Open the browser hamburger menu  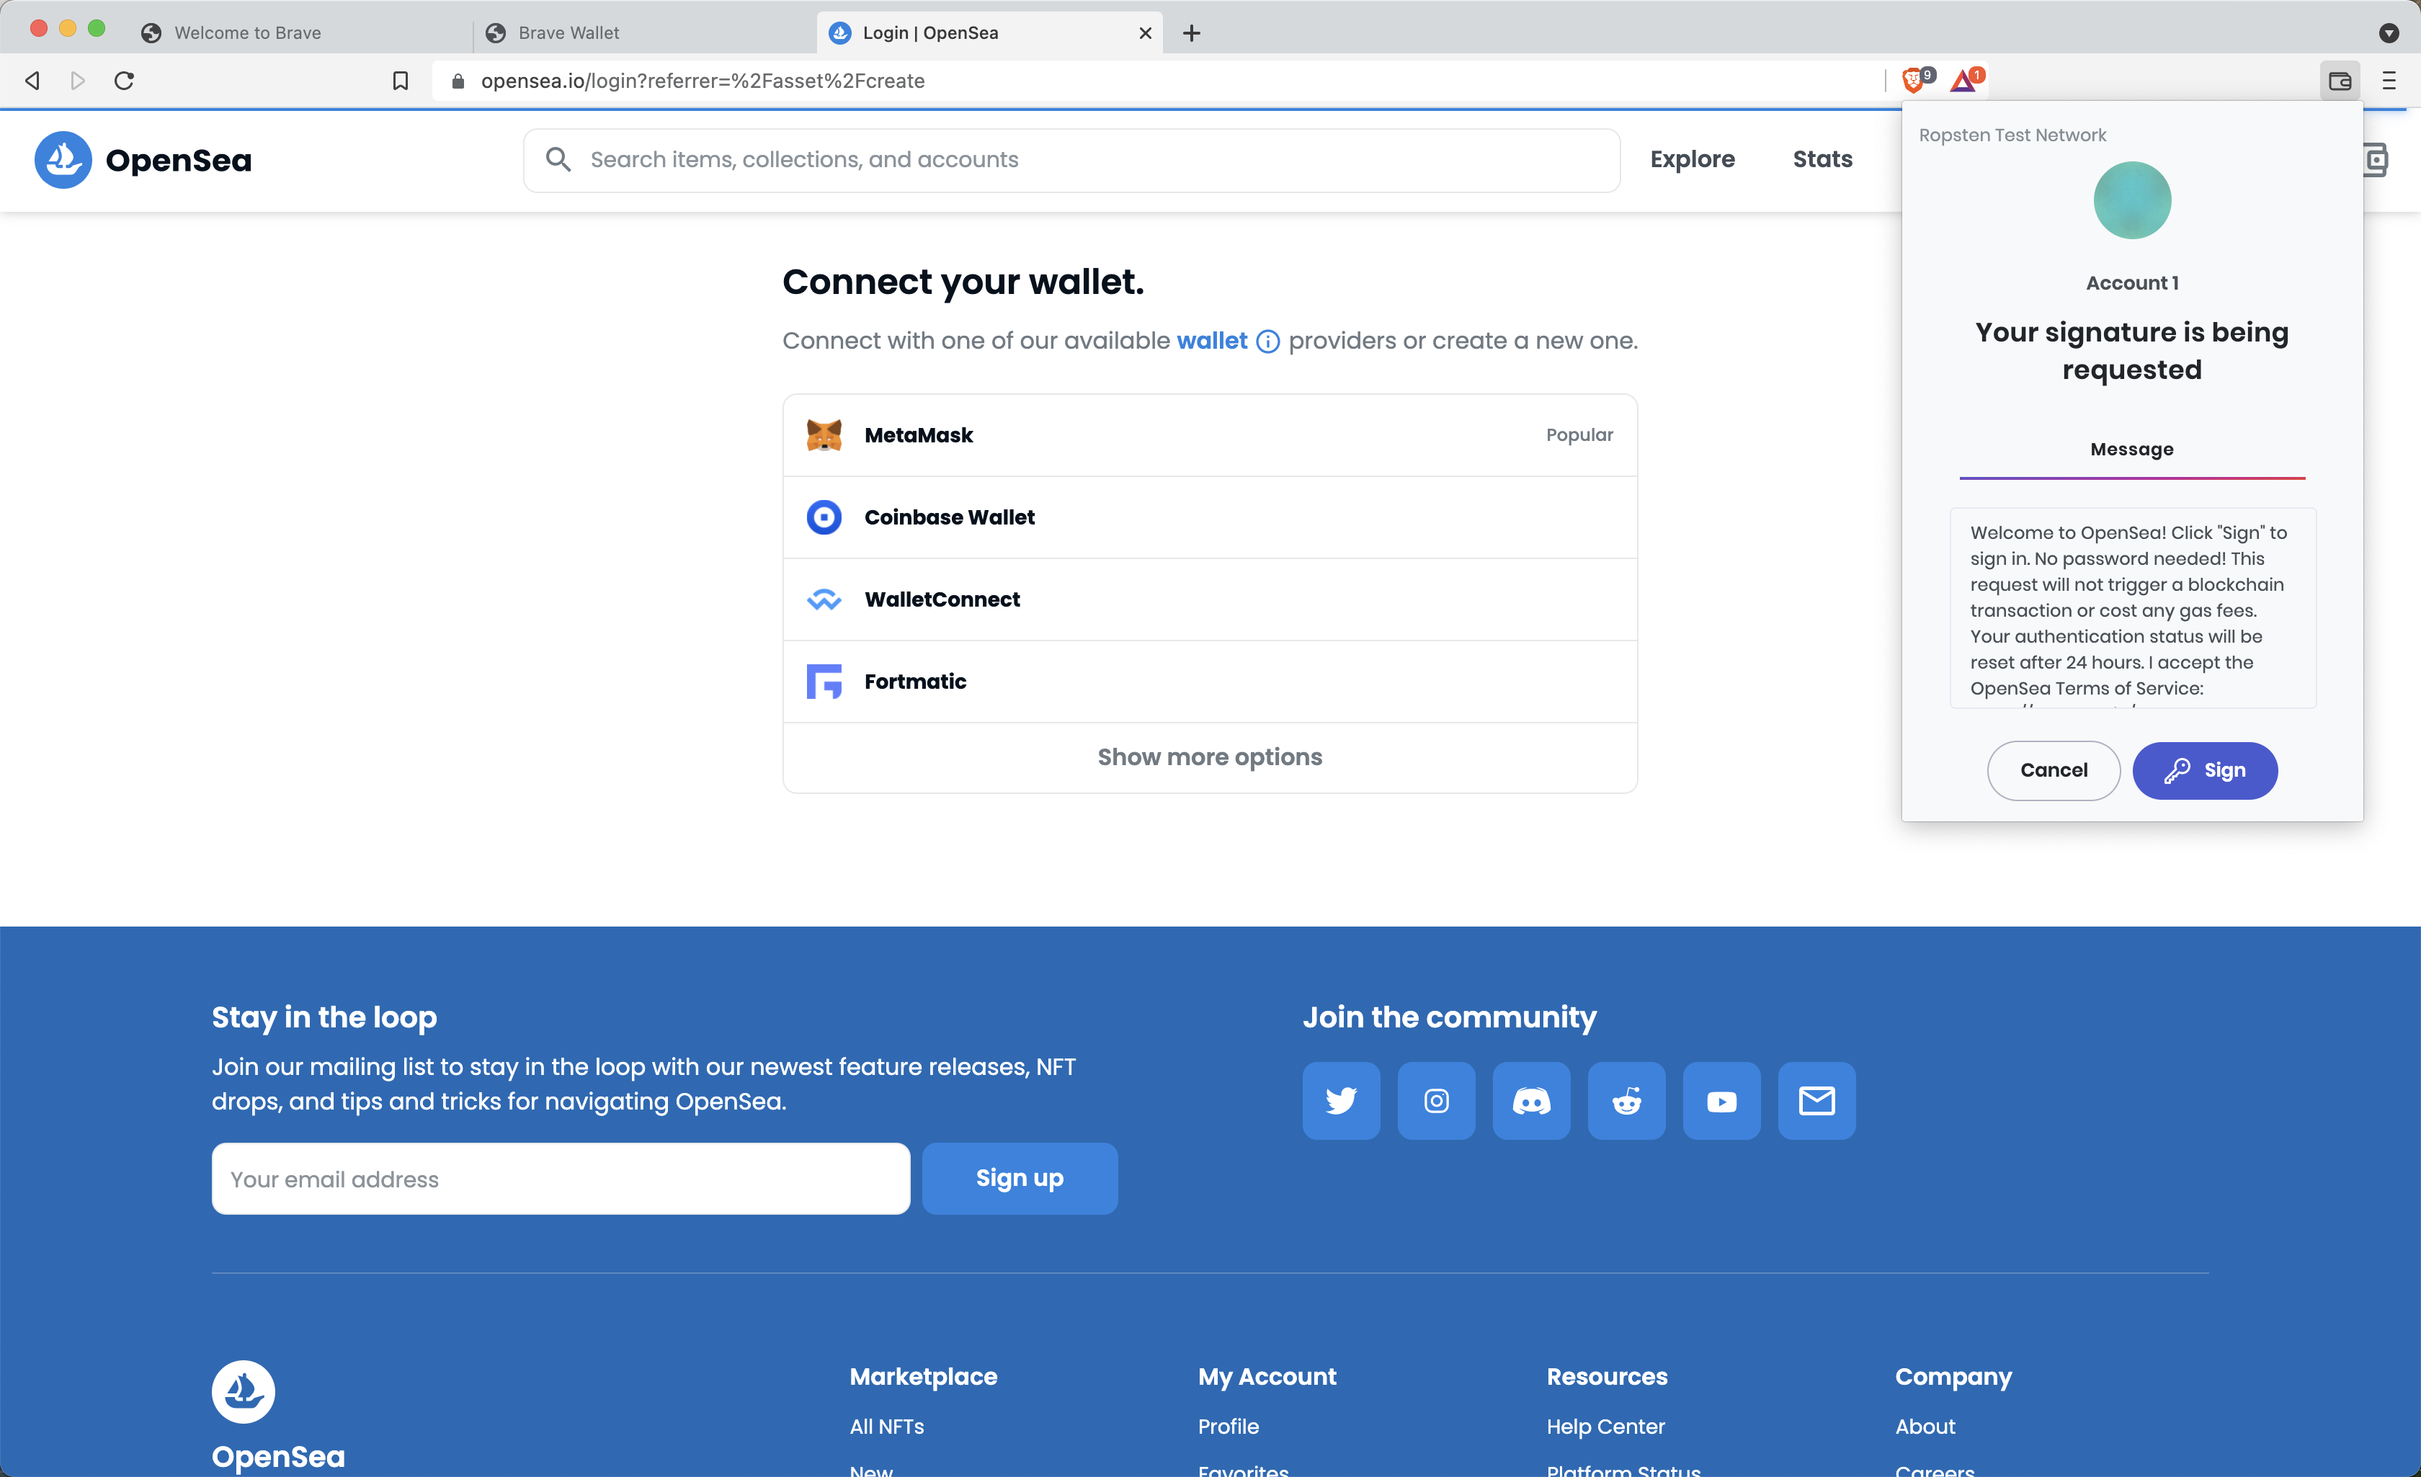pos(2389,81)
